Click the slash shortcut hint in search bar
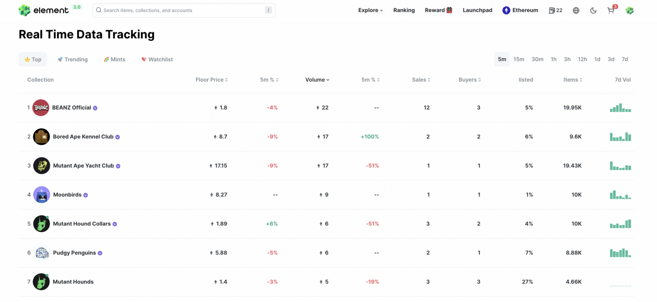The image size is (657, 302). (x=268, y=10)
